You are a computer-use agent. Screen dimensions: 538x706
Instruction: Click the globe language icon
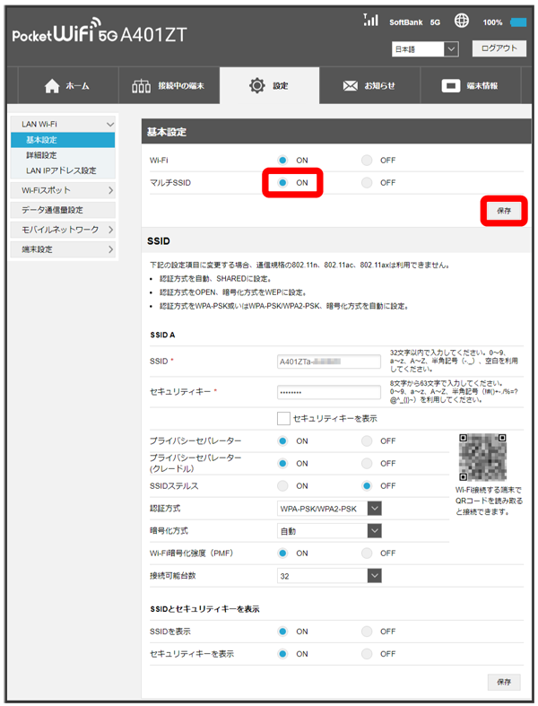[462, 21]
